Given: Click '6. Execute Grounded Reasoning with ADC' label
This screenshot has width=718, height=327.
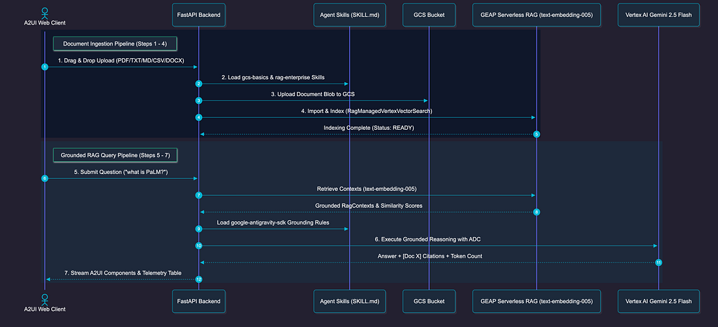Looking at the screenshot, I should tap(428, 239).
